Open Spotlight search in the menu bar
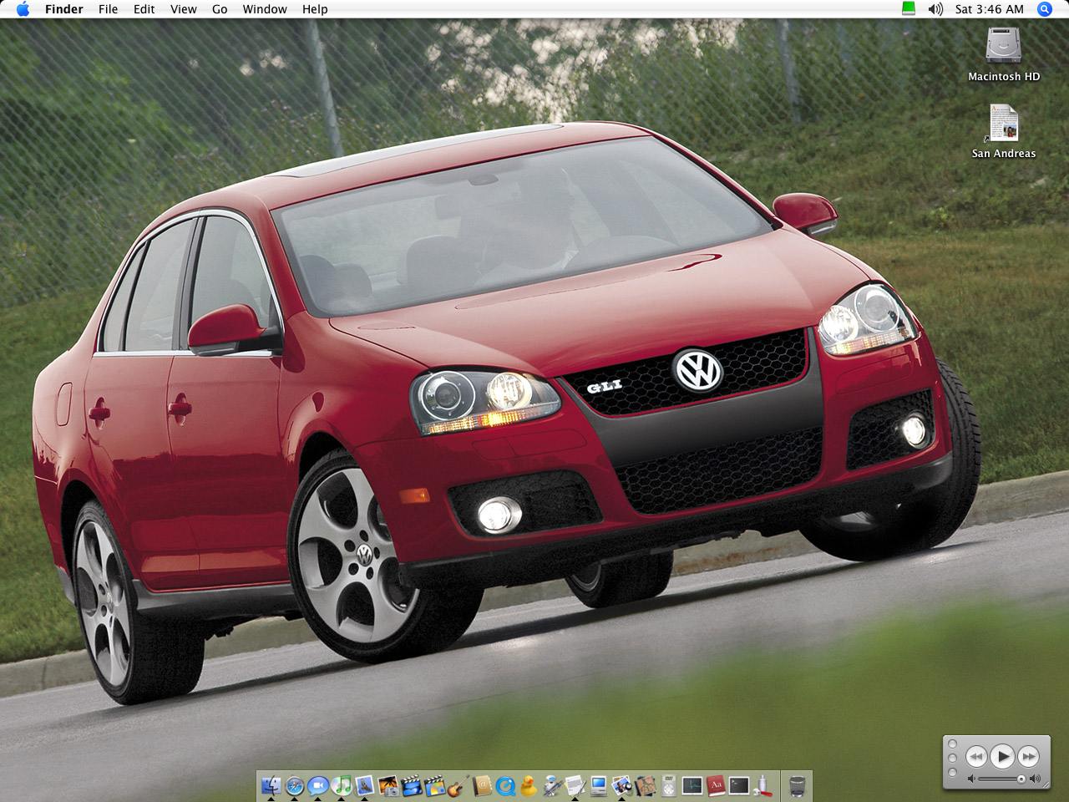1069x802 pixels. click(x=1043, y=9)
